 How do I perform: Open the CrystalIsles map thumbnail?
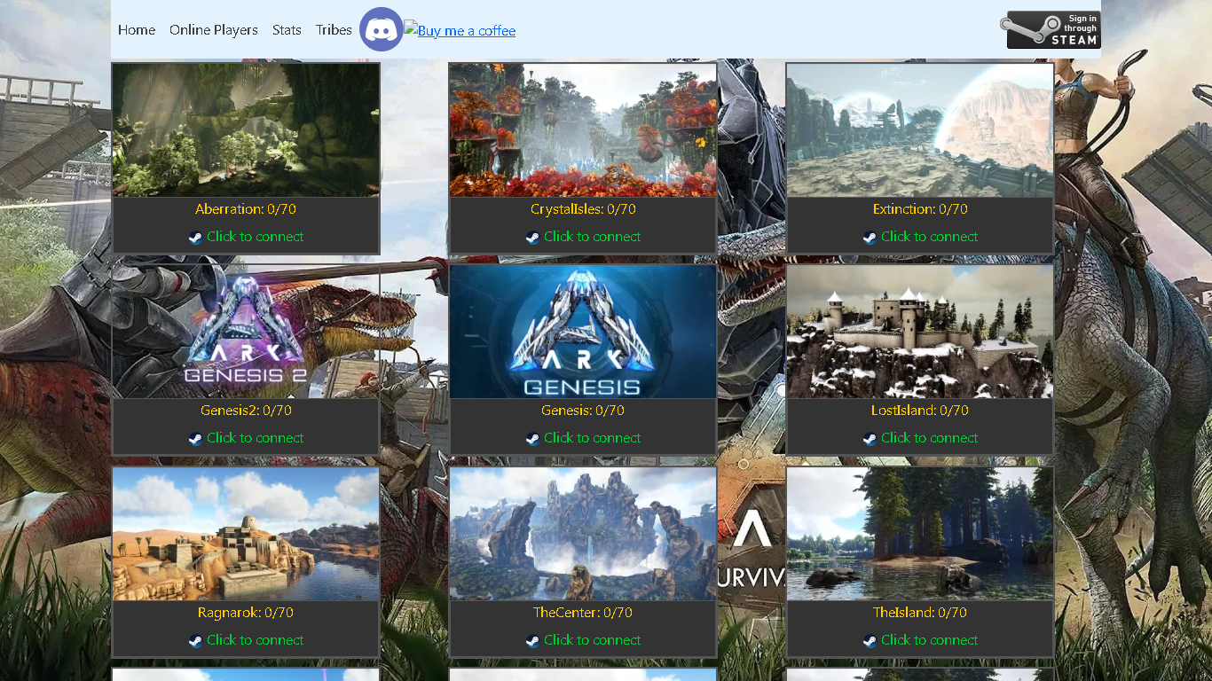tap(583, 129)
